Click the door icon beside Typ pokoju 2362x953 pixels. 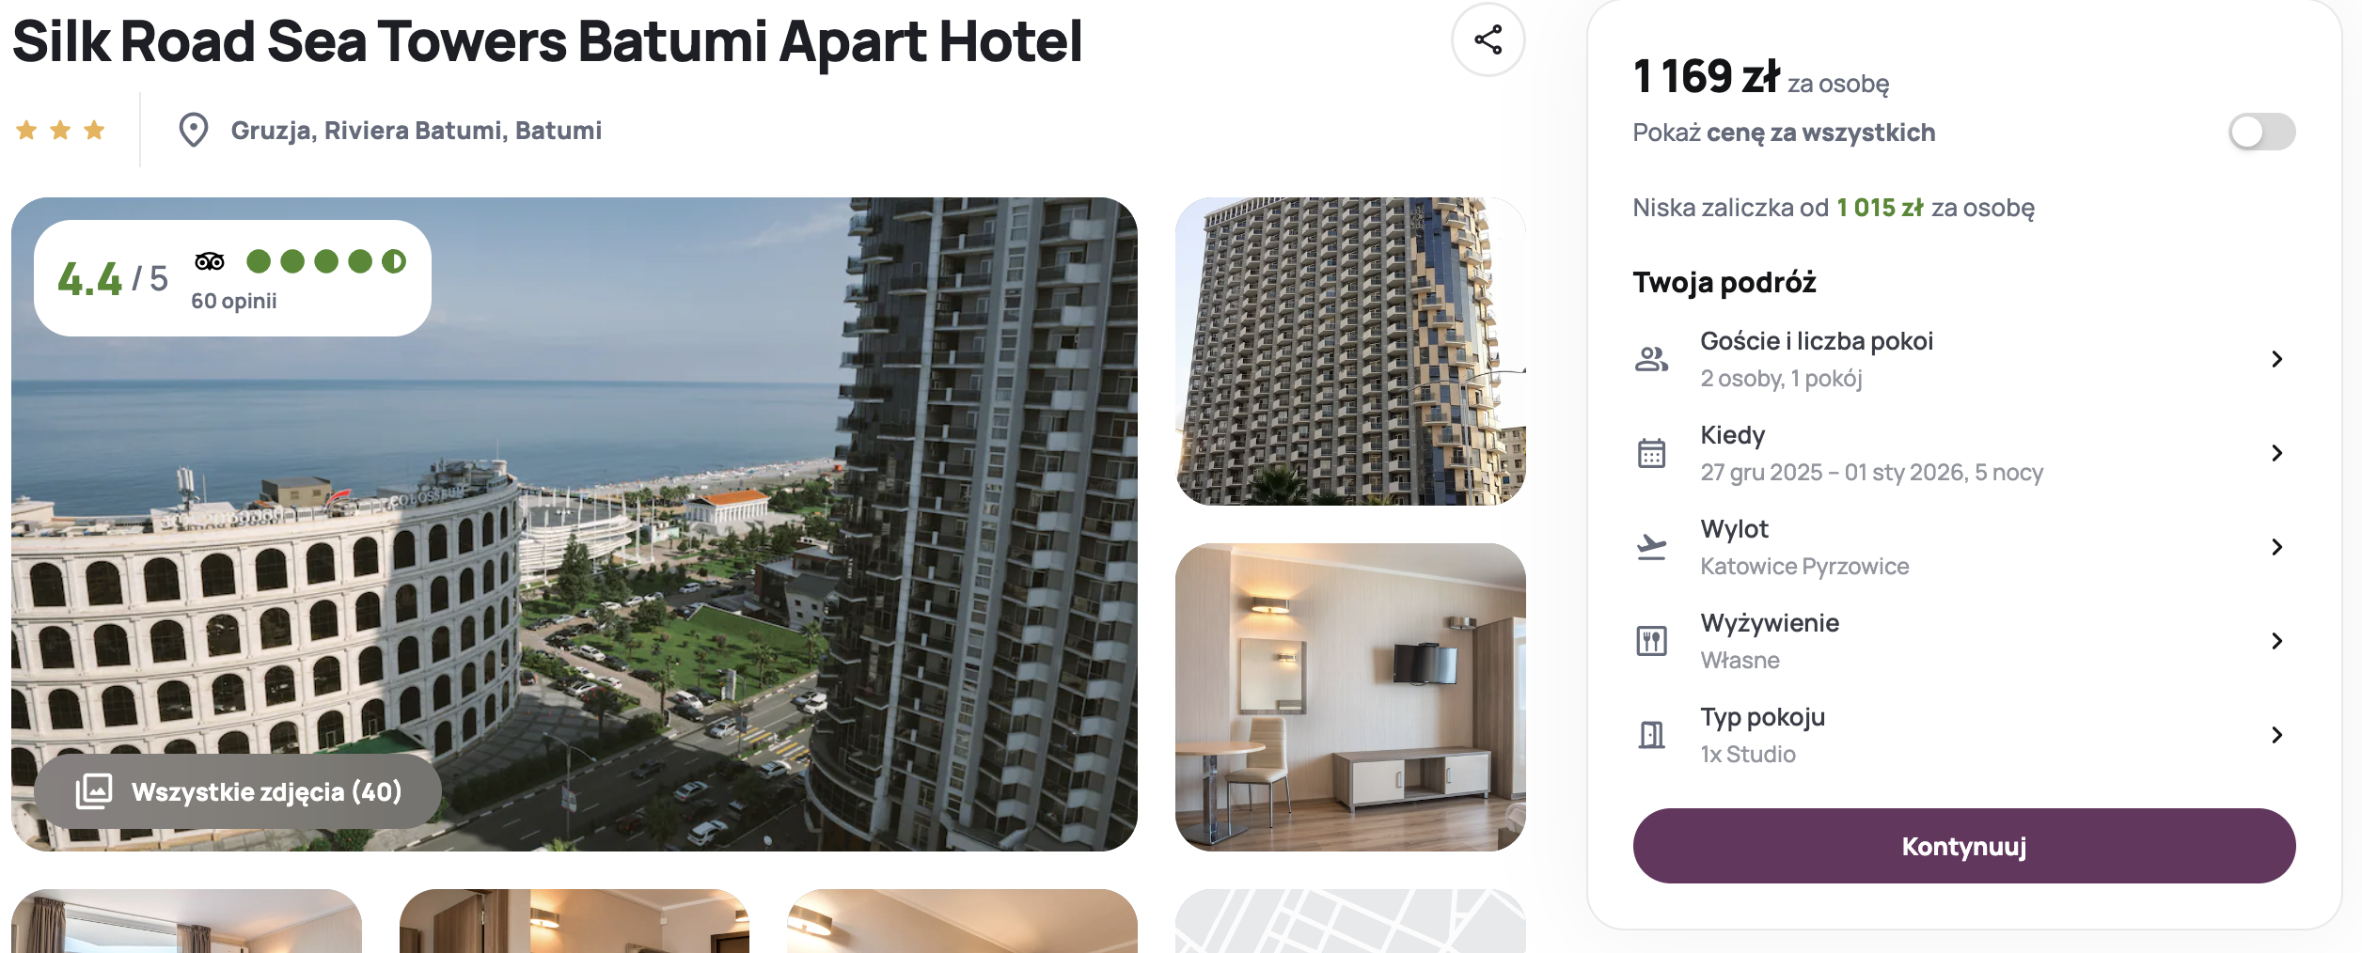click(x=1651, y=735)
